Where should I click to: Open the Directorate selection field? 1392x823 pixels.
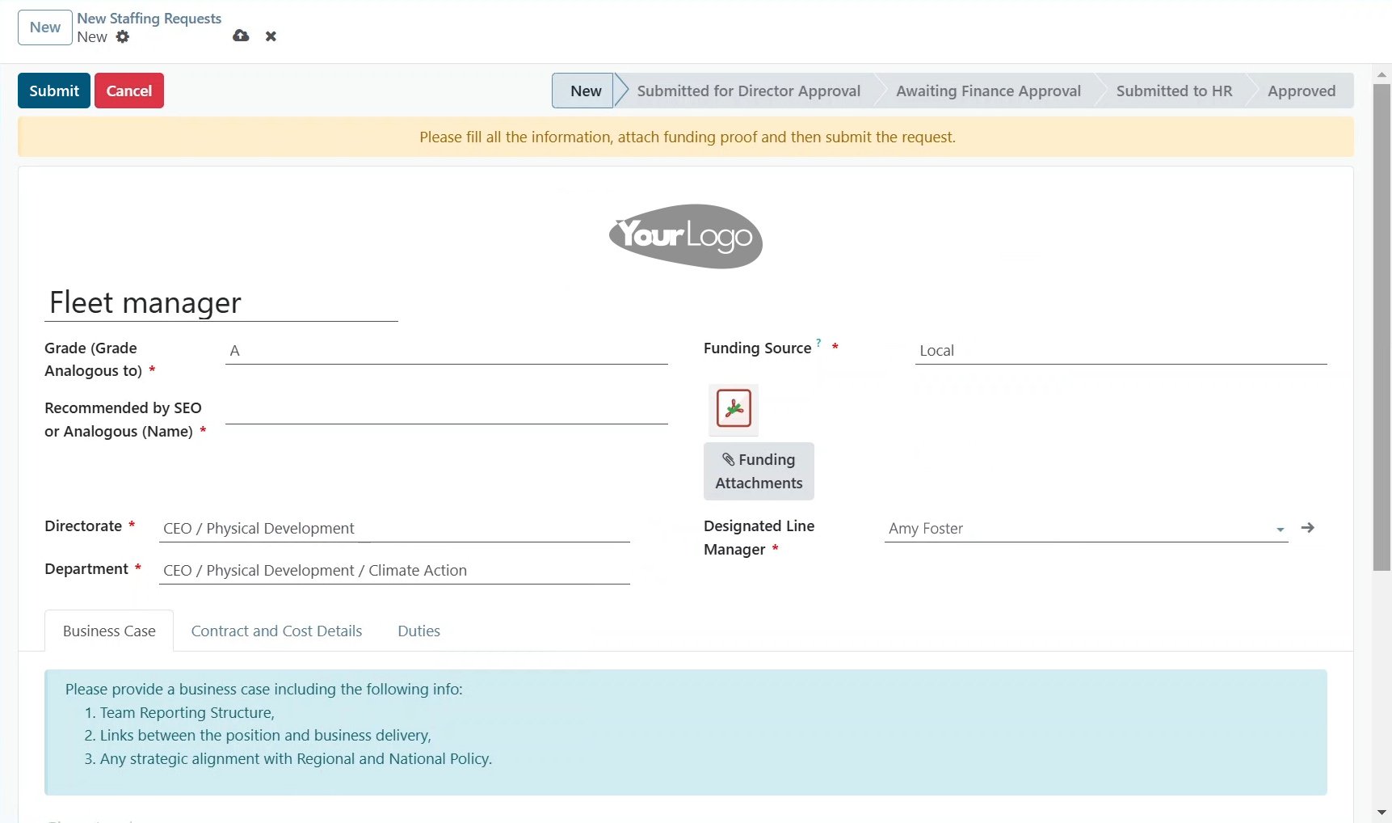(394, 529)
